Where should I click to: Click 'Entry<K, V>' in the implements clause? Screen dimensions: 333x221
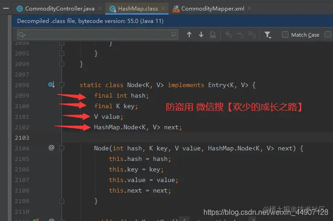228,85
